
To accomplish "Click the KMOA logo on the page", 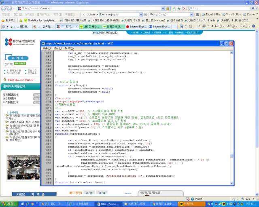I will (x=20, y=42).
